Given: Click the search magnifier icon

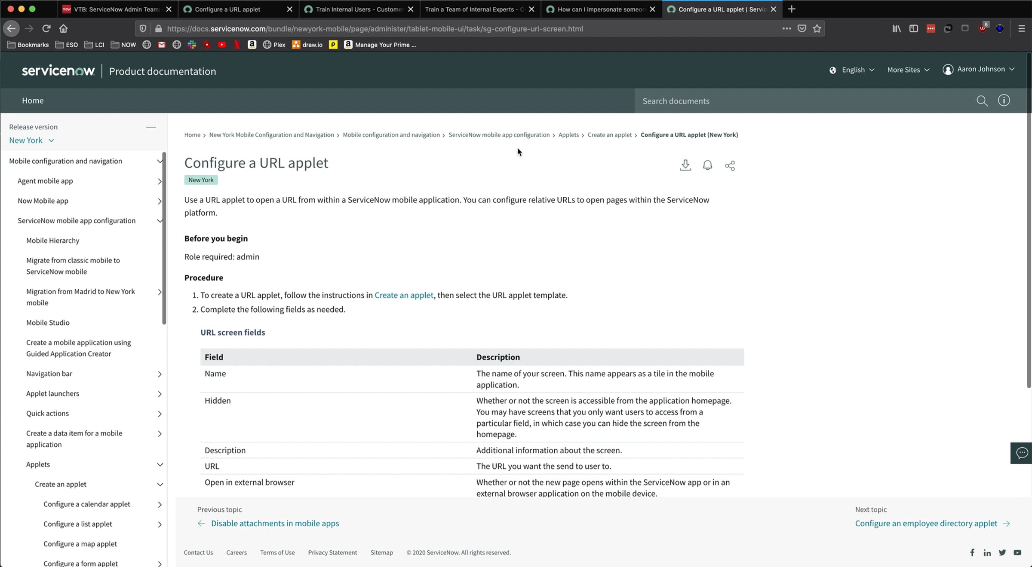Looking at the screenshot, I should [982, 101].
